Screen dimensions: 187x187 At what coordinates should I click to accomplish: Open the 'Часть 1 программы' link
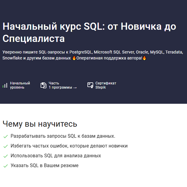pos(63,85)
